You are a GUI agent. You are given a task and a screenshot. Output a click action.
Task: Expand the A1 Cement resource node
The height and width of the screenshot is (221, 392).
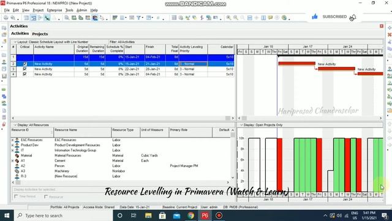[x=12, y=161]
